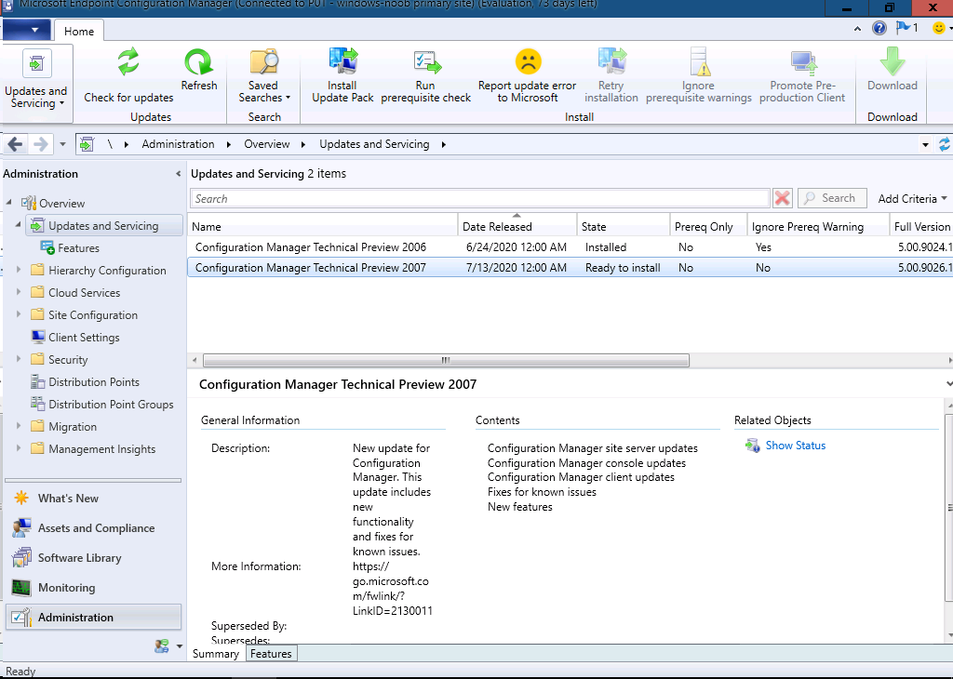
Task: Click the smiley feedback icon
Action: coord(939,28)
